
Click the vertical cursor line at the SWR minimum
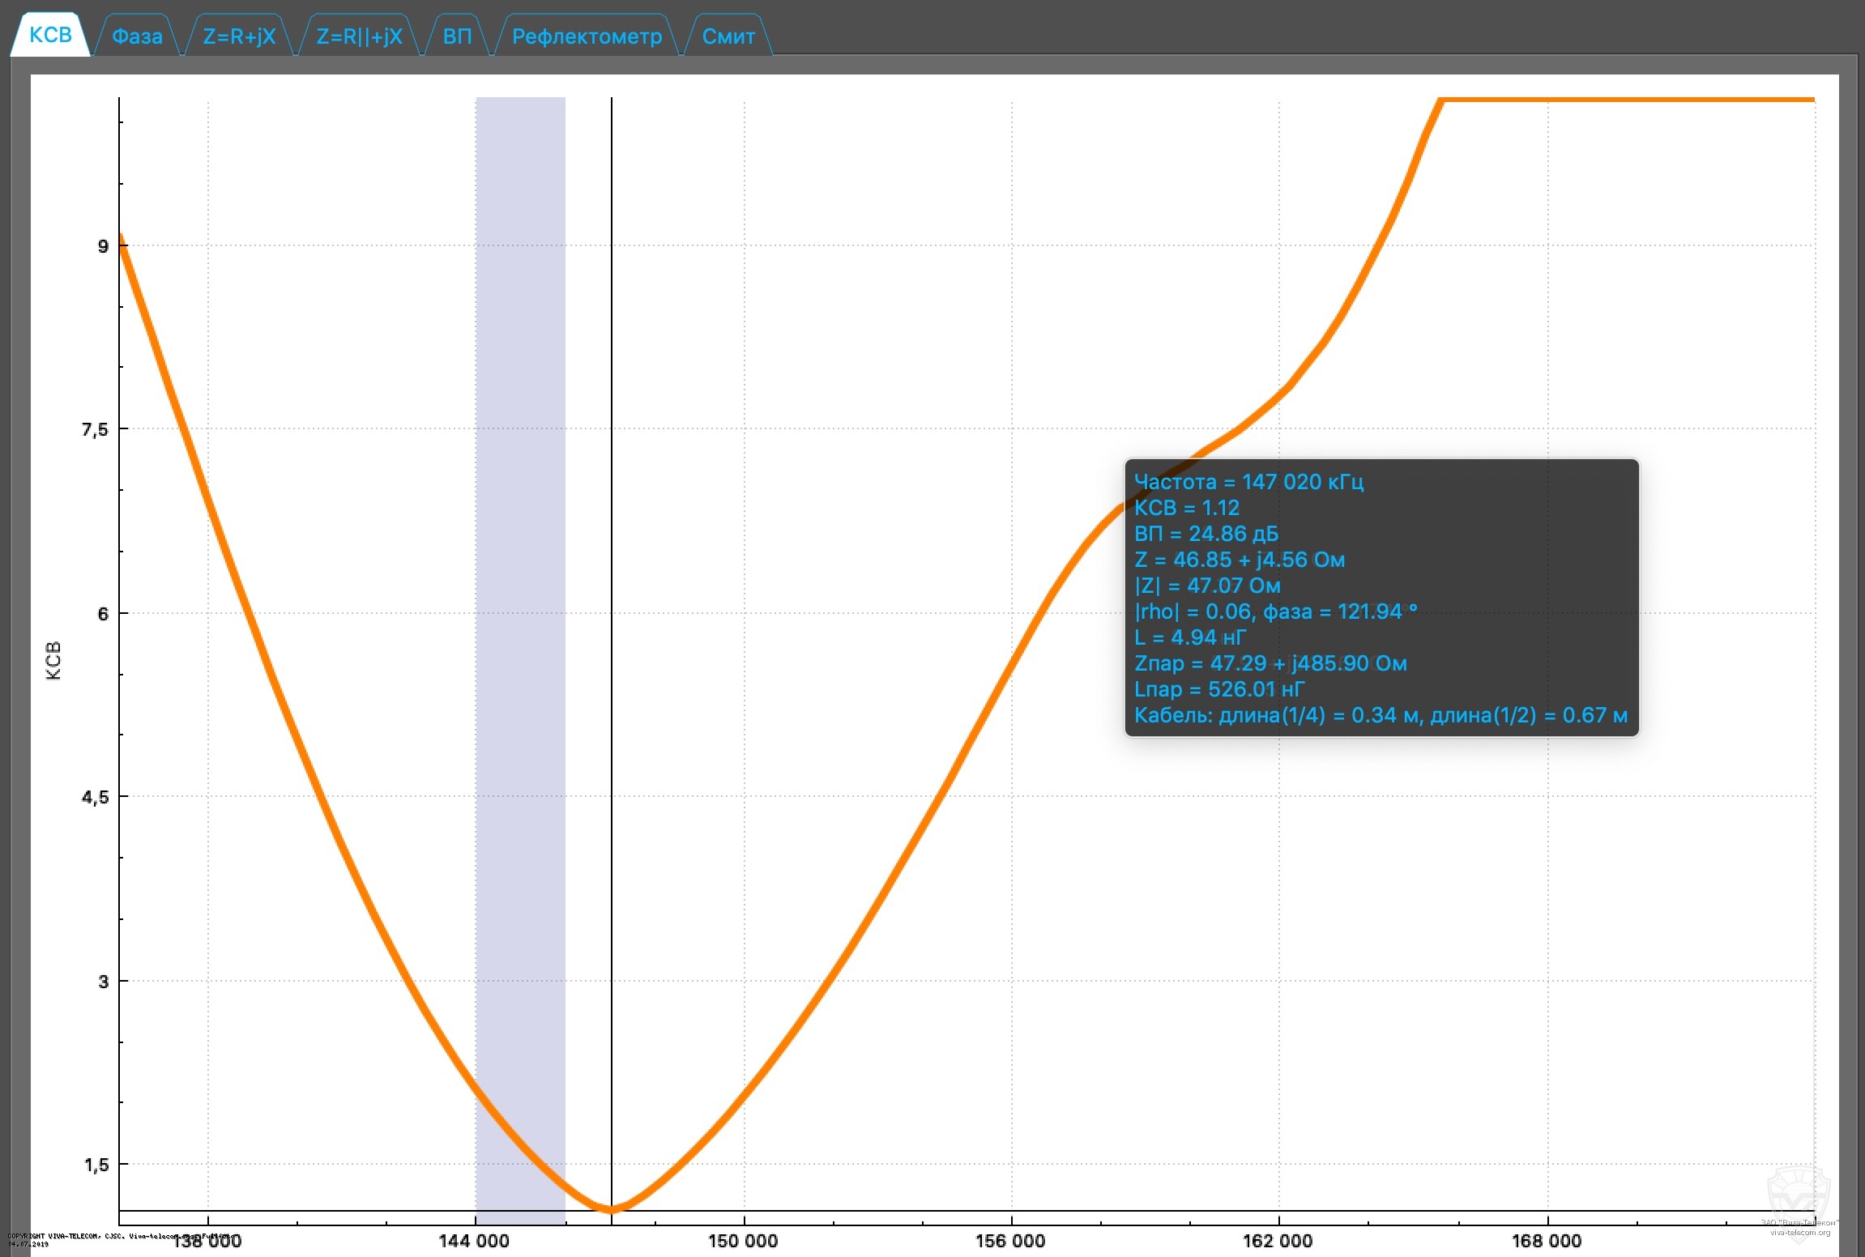point(612,648)
